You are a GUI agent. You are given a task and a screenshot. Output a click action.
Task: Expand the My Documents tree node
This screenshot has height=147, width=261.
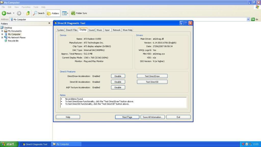point(2,31)
